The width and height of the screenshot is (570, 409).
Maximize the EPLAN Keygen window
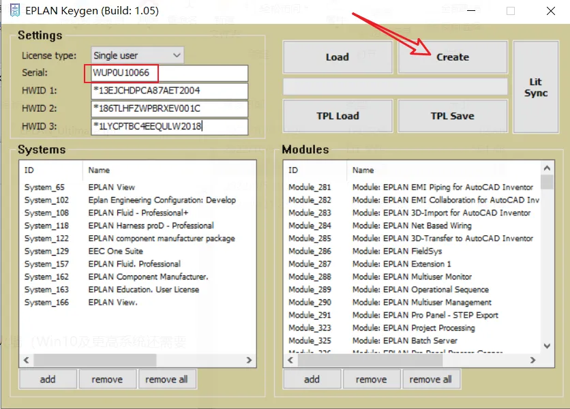(x=511, y=11)
